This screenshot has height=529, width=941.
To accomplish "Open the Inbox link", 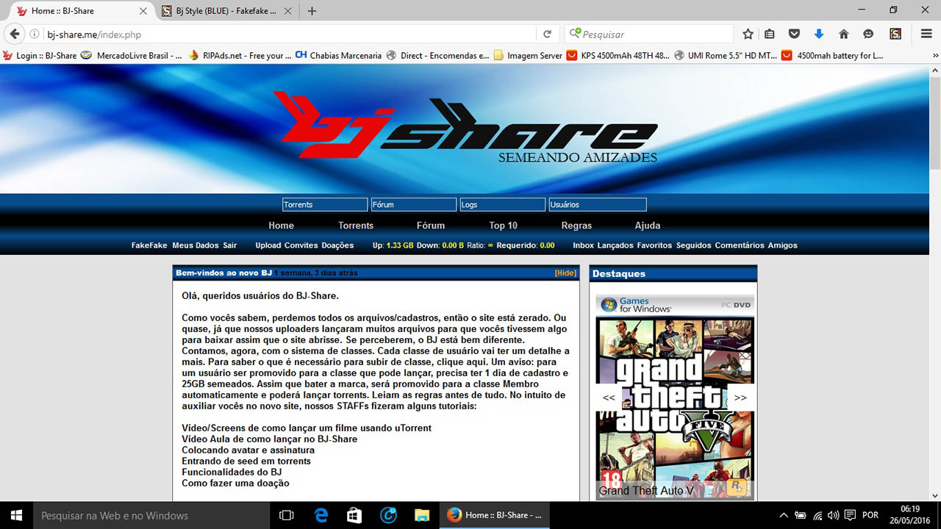I will [584, 245].
